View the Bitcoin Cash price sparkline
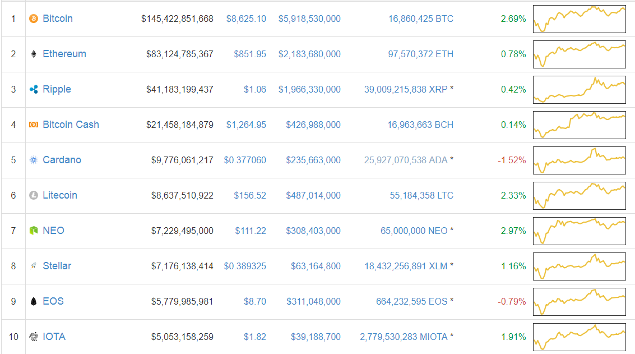This screenshot has height=354, width=635. pos(579,125)
